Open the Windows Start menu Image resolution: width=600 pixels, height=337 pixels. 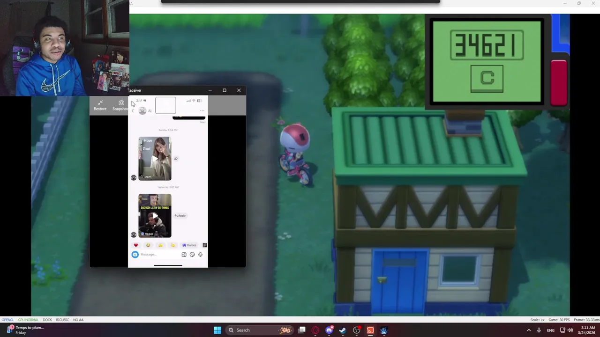coord(217,330)
